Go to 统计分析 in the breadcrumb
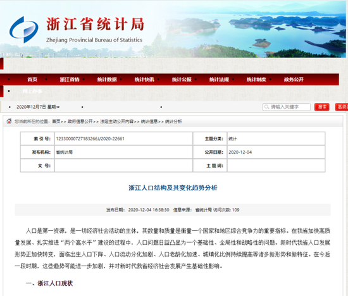Image resolution: width=348 pixels, height=296 pixels. point(173,121)
